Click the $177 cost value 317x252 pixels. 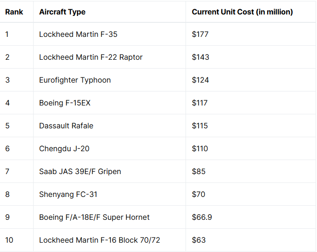pyautogui.click(x=200, y=35)
